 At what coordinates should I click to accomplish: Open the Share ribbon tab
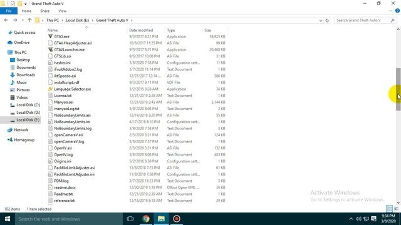(44, 11)
